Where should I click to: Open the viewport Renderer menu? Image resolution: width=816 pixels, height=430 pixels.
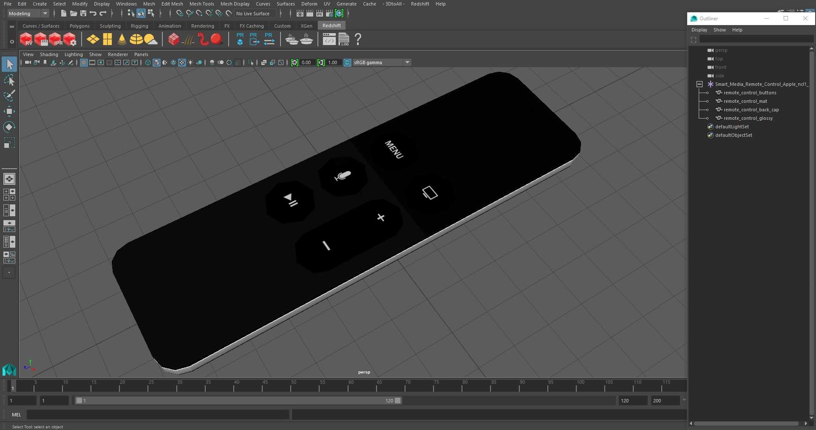click(x=118, y=54)
